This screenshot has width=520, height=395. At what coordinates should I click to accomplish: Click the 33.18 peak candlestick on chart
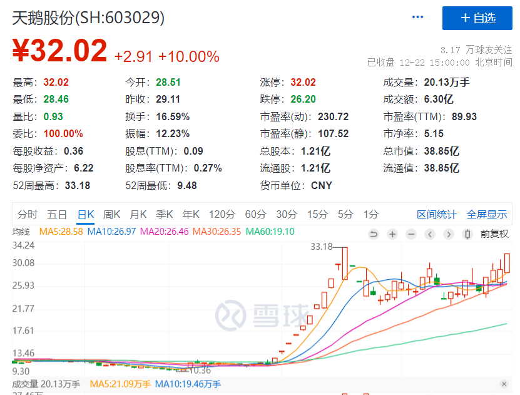(344, 263)
